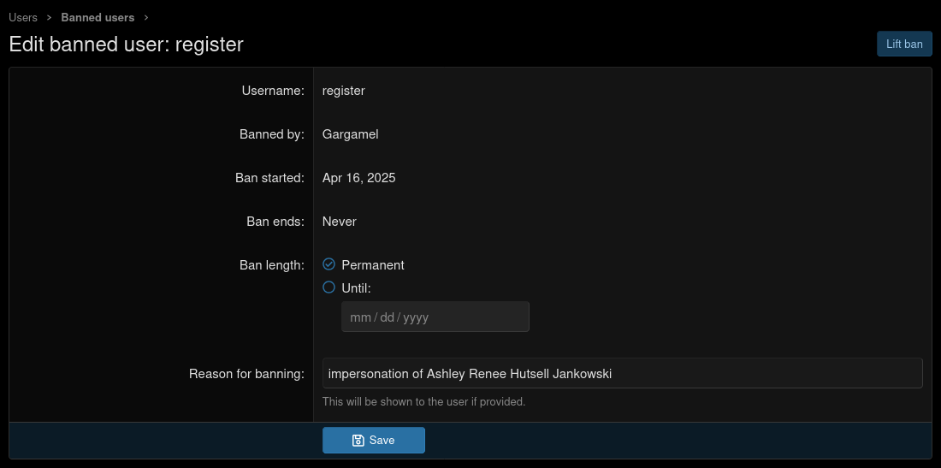Click the floppy disk icon on Save
The image size is (941, 468).
tap(358, 441)
